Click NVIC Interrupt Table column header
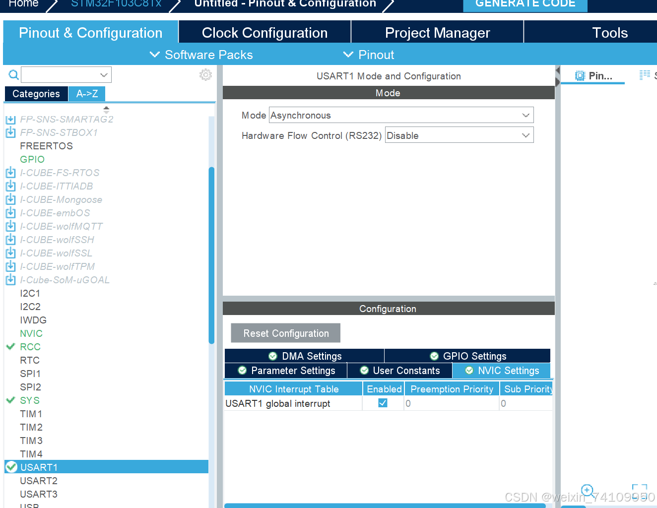657x508 pixels. [x=294, y=389]
